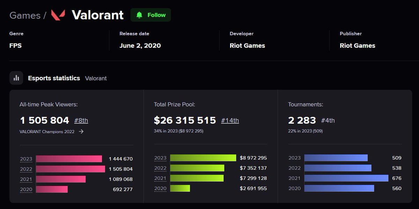
Task: Open the Games breadcrumb link
Action: tap(25, 15)
